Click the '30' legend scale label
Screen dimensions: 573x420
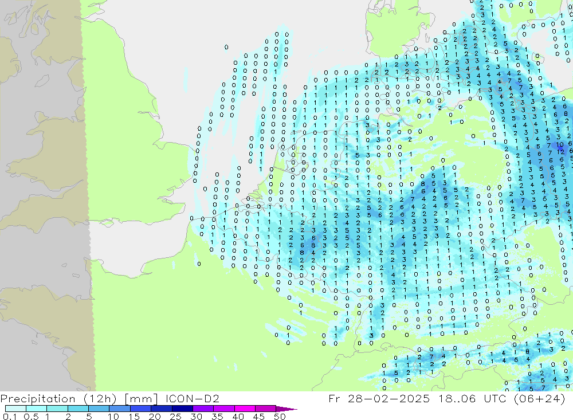point(196,417)
